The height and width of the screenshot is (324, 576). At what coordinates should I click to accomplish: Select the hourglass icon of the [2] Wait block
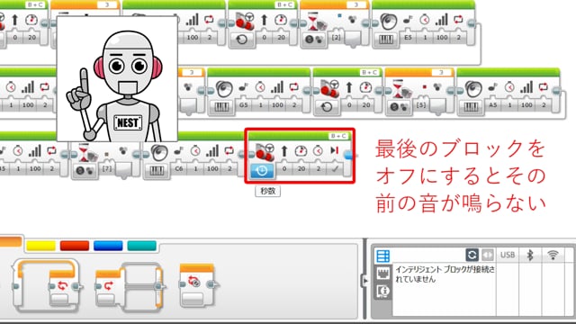pyautogui.click(x=314, y=22)
